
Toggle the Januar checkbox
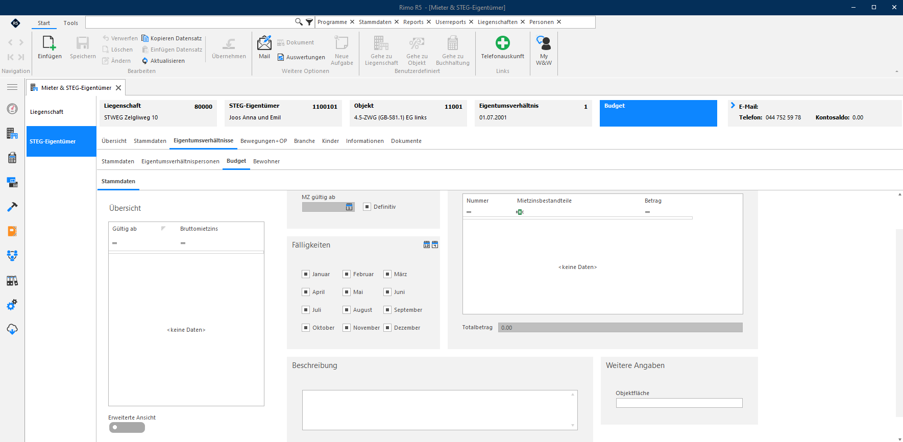pyautogui.click(x=306, y=274)
